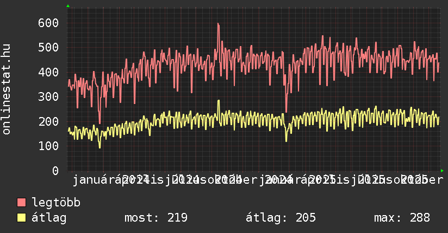Click the 400 y-axis label
This screenshot has width=448, height=233.
coord(48,72)
